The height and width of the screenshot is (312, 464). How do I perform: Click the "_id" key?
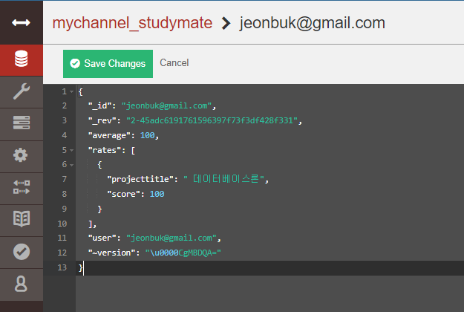tap(99, 105)
